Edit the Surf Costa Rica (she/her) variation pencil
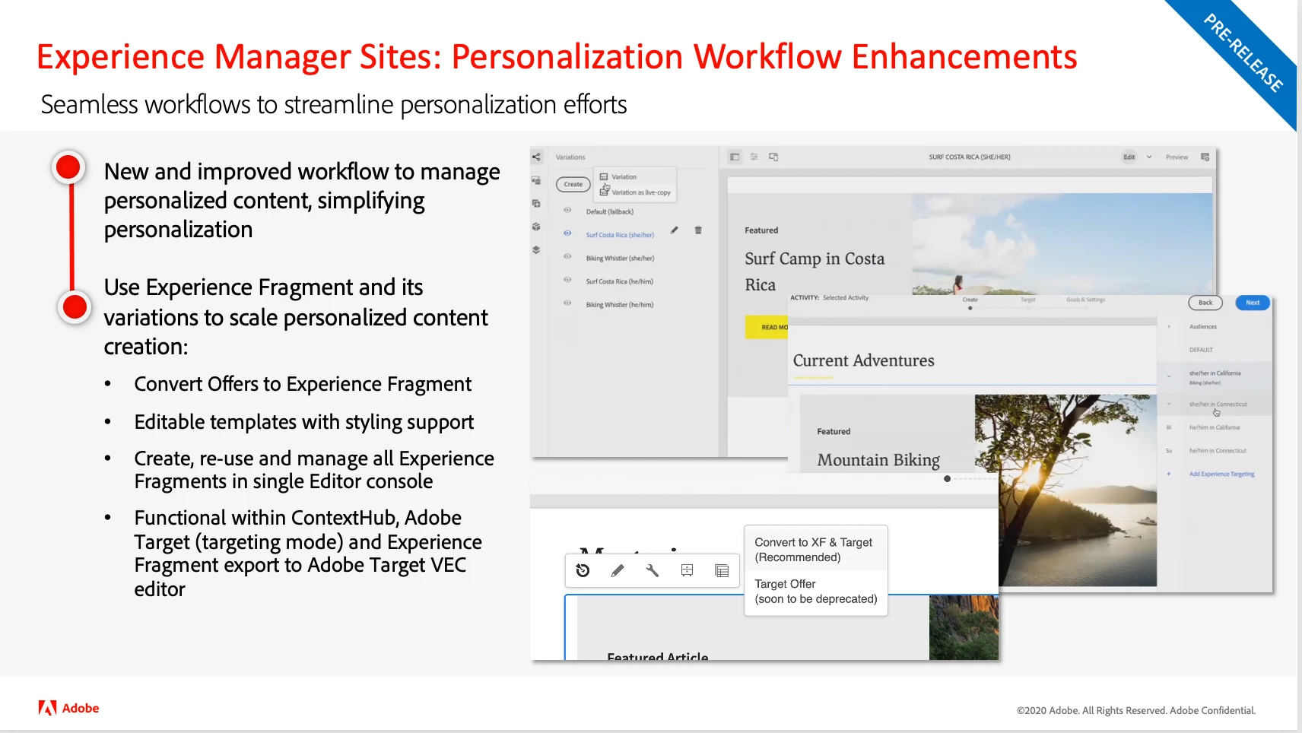1302x733 pixels. 674,230
